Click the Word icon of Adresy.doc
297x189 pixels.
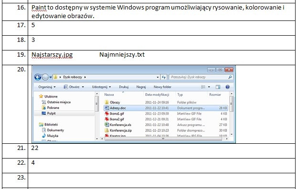point(107,108)
